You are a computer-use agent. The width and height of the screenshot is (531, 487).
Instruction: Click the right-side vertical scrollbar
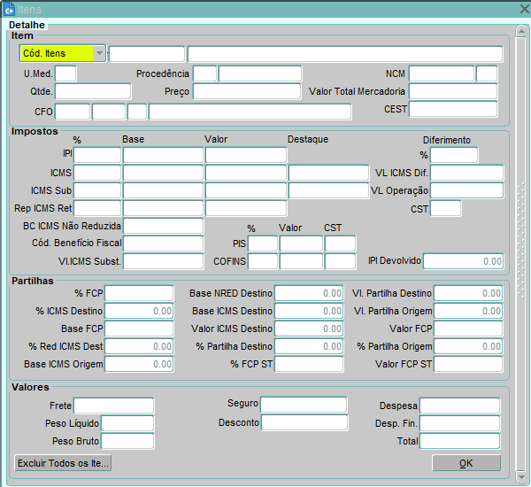[x=520, y=239]
